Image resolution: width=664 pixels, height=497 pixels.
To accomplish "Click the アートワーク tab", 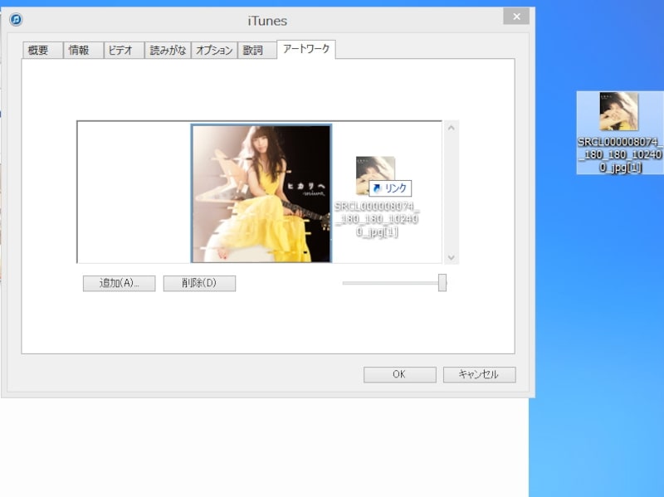I will pos(306,50).
